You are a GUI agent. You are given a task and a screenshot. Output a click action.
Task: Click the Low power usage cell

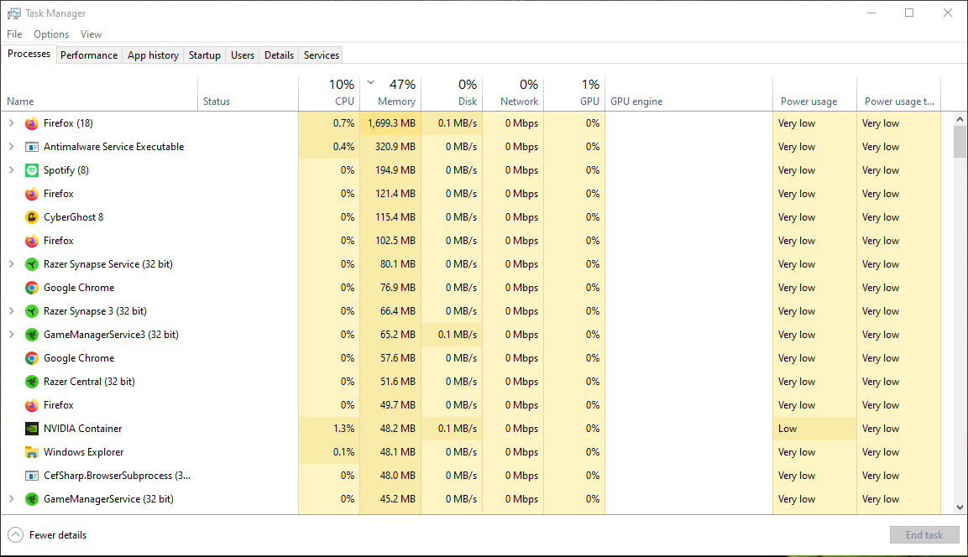pos(815,429)
